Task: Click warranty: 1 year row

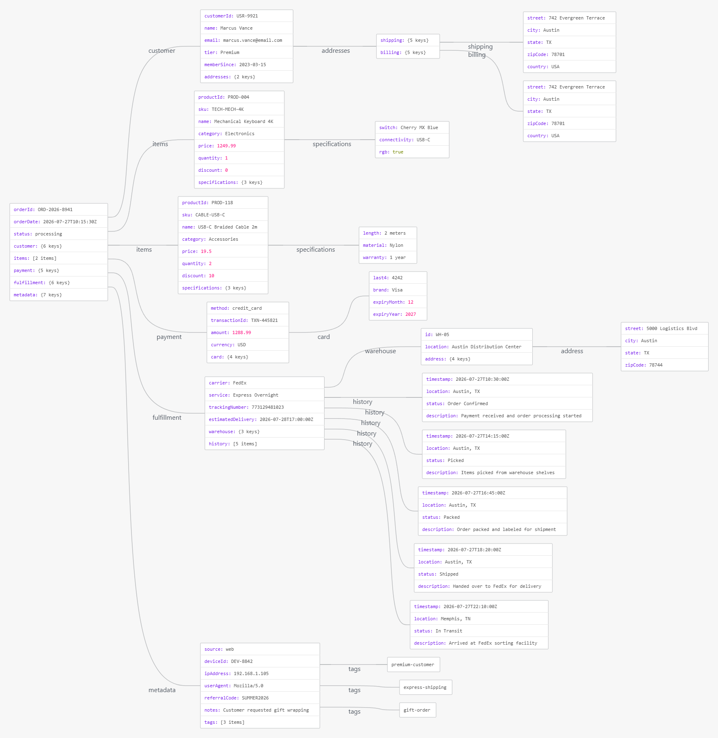Action: [x=388, y=257]
